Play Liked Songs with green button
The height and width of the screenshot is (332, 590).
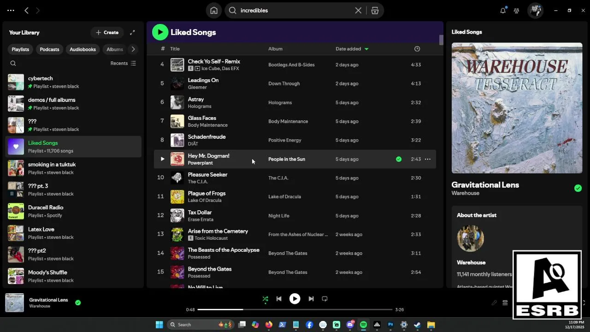160,32
